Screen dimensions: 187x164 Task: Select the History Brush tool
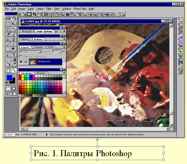coord(14,39)
